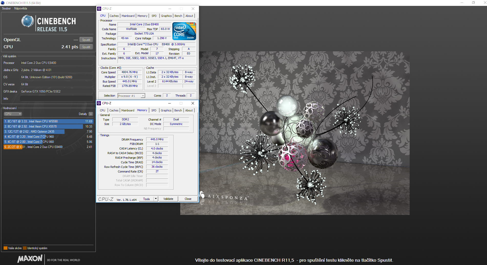487x265 pixels.
Task: Click the Close button in CPU-Z
Action: [188, 199]
